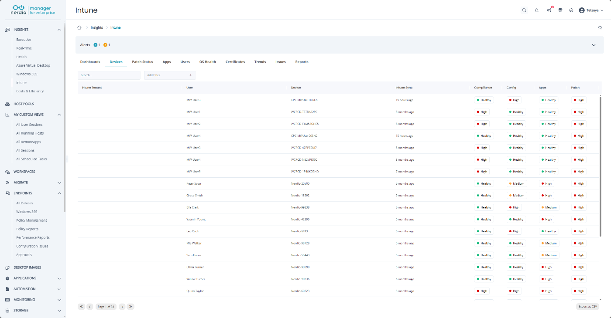611x318 pixels.
Task: Collapse My Custom Views section chevron
Action: coord(59,115)
